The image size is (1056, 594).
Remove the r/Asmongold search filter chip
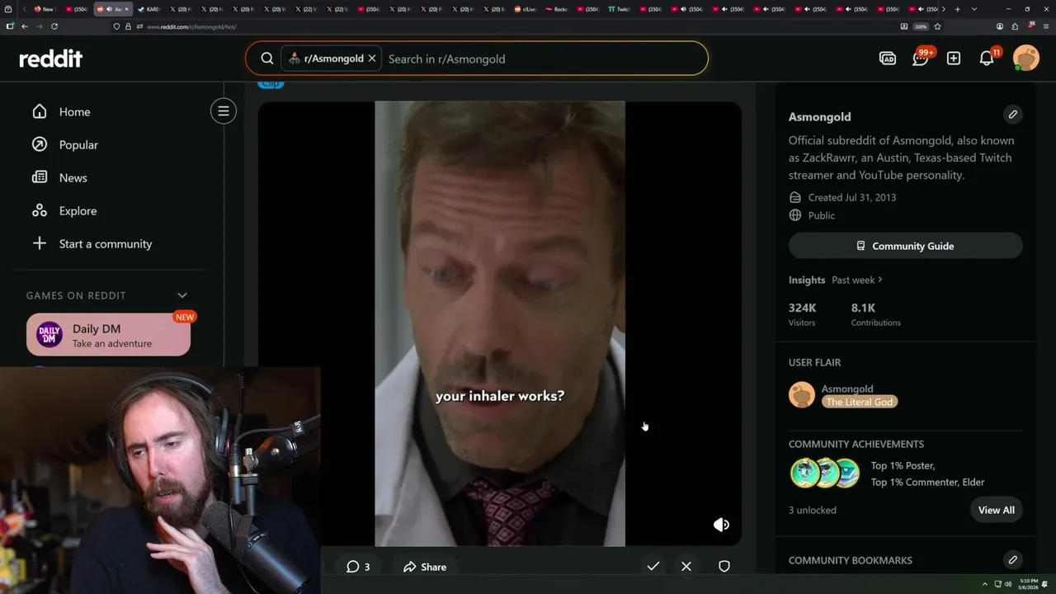click(x=372, y=59)
